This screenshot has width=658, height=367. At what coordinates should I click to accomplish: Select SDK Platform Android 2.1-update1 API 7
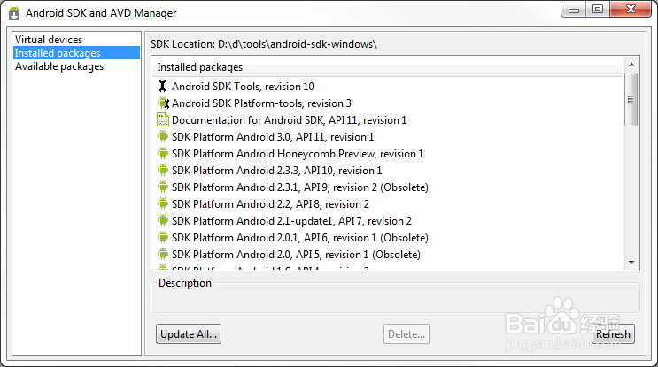click(x=387, y=221)
